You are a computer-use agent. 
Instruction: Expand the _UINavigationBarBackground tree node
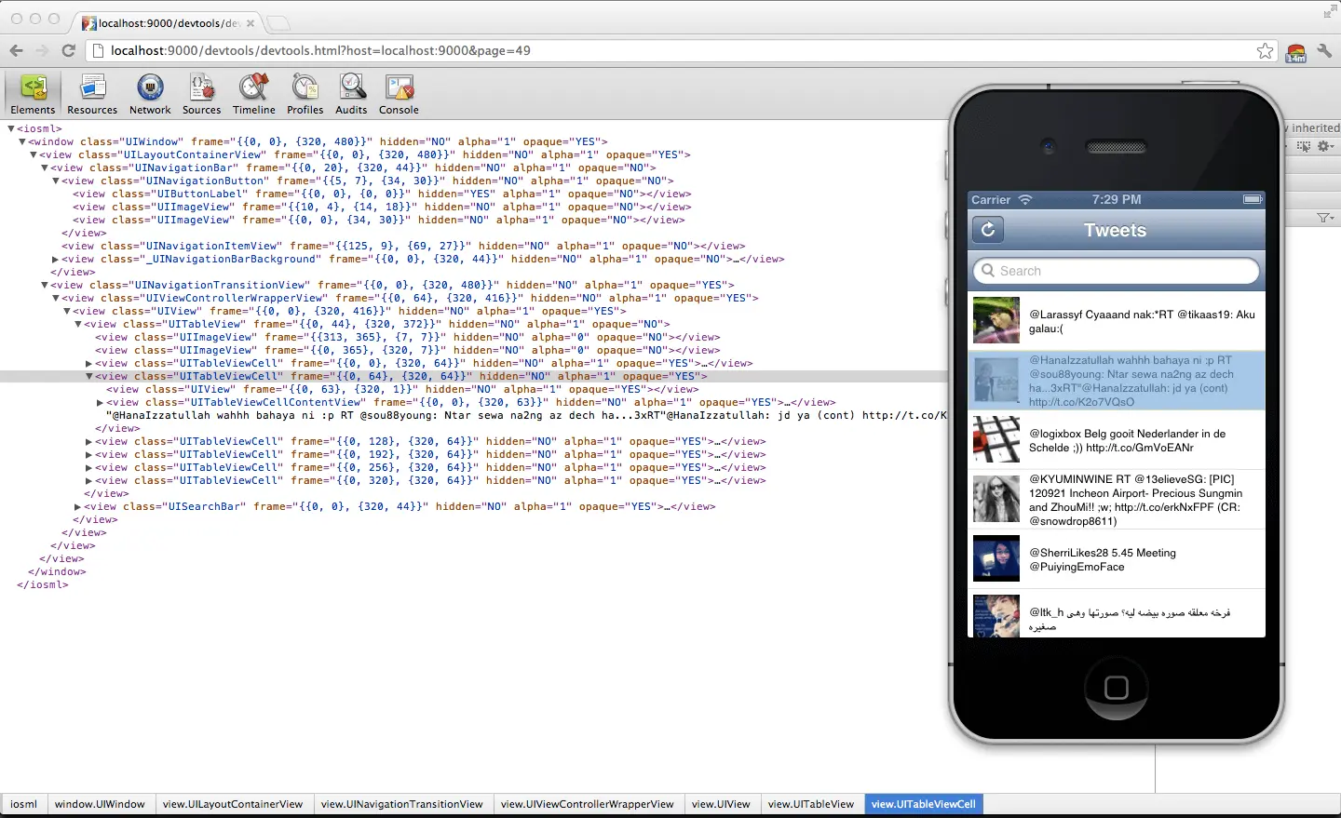pos(56,259)
